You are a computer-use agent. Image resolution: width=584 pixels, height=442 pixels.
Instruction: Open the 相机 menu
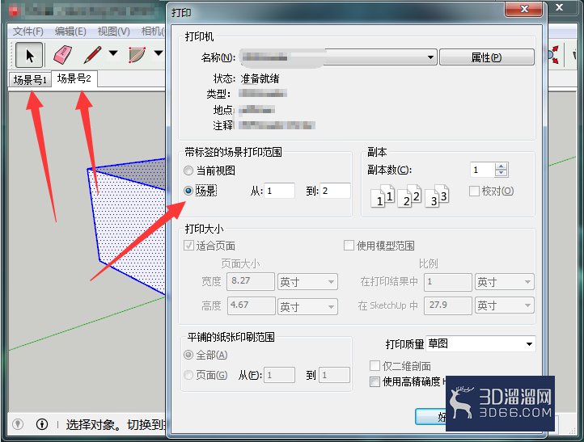pyautogui.click(x=153, y=32)
